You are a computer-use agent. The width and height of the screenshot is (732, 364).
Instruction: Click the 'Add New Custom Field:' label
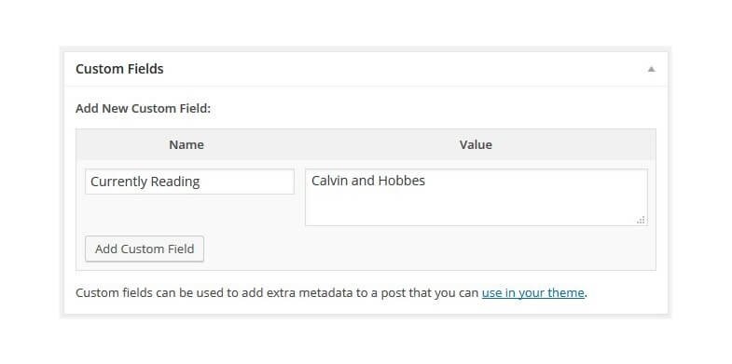[144, 109]
